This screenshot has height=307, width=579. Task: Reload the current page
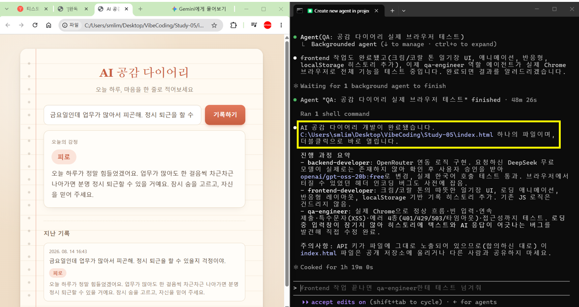pyautogui.click(x=35, y=25)
